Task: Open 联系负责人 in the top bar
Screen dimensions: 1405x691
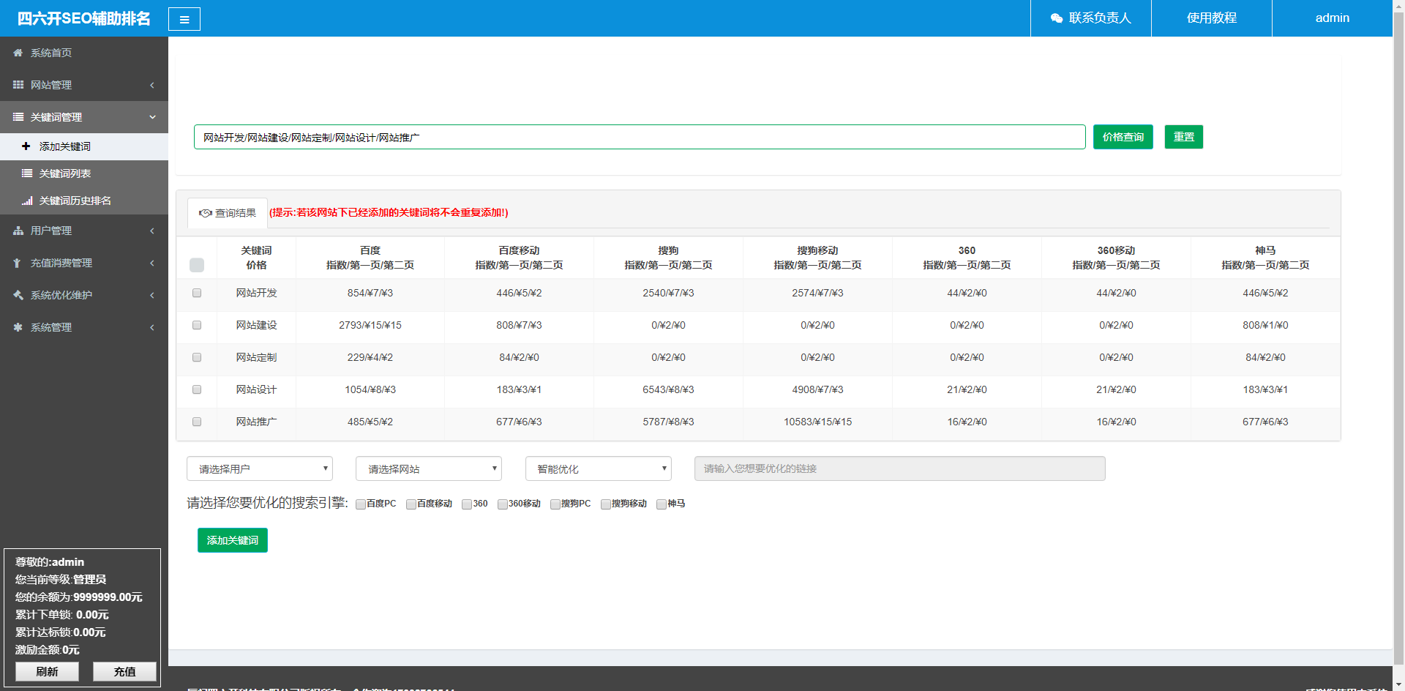Action: 1091,18
